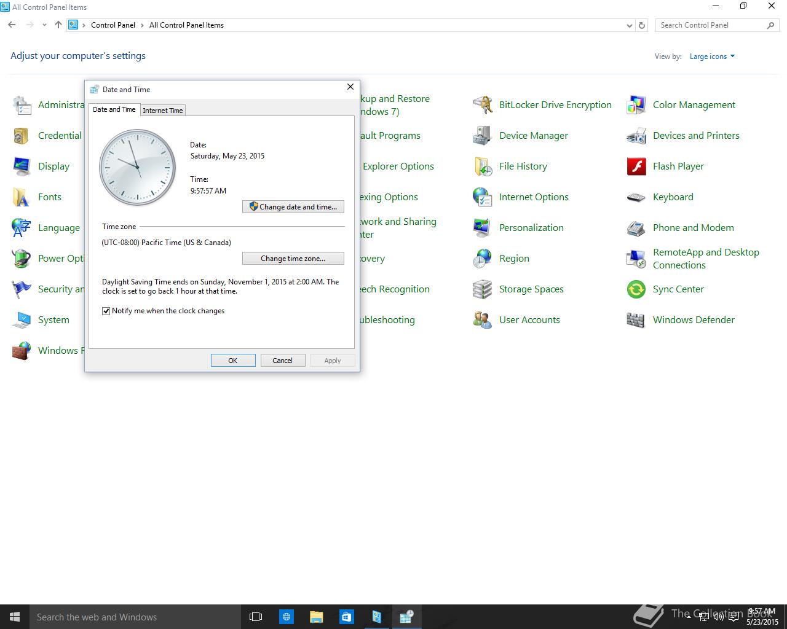Launch the globe browser taskbar icon

click(286, 617)
